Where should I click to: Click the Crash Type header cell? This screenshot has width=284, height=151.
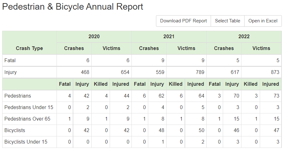pos(30,48)
